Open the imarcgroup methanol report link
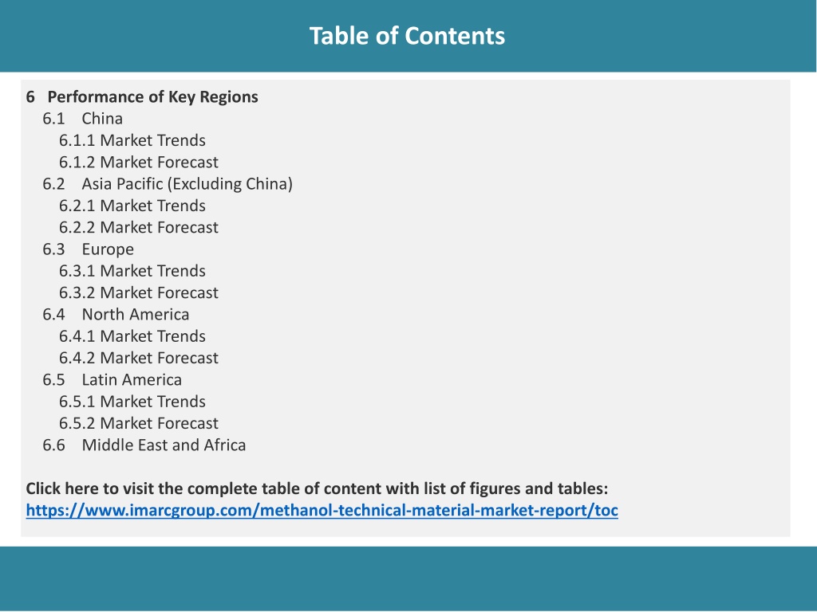 coord(322,511)
